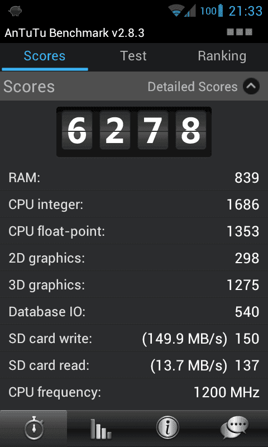Collapse Detailed Scores with the chevron button
This screenshot has width=268, height=447.
click(x=251, y=86)
